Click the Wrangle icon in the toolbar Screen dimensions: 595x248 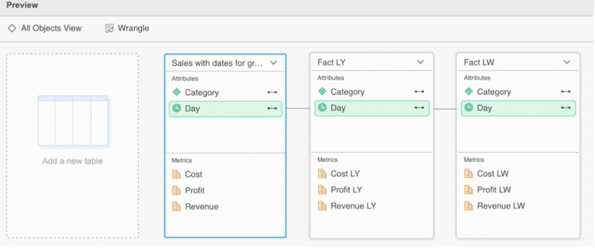110,28
